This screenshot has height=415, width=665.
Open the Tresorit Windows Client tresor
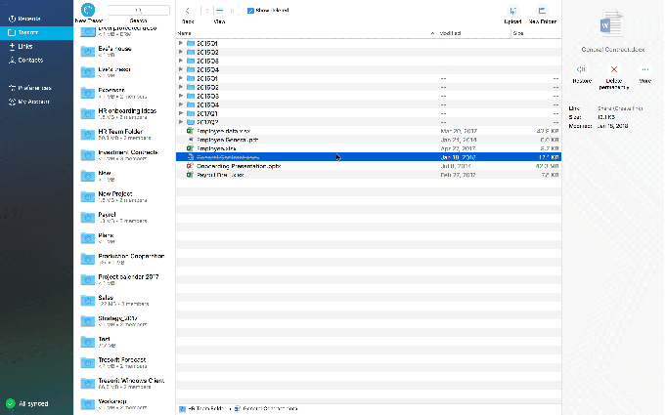pyautogui.click(x=125, y=383)
